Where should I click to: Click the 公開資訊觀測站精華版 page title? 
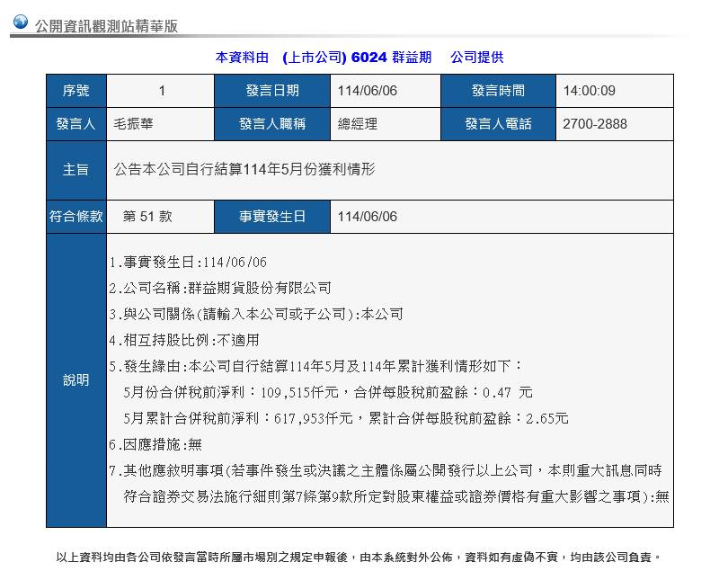click(x=106, y=26)
